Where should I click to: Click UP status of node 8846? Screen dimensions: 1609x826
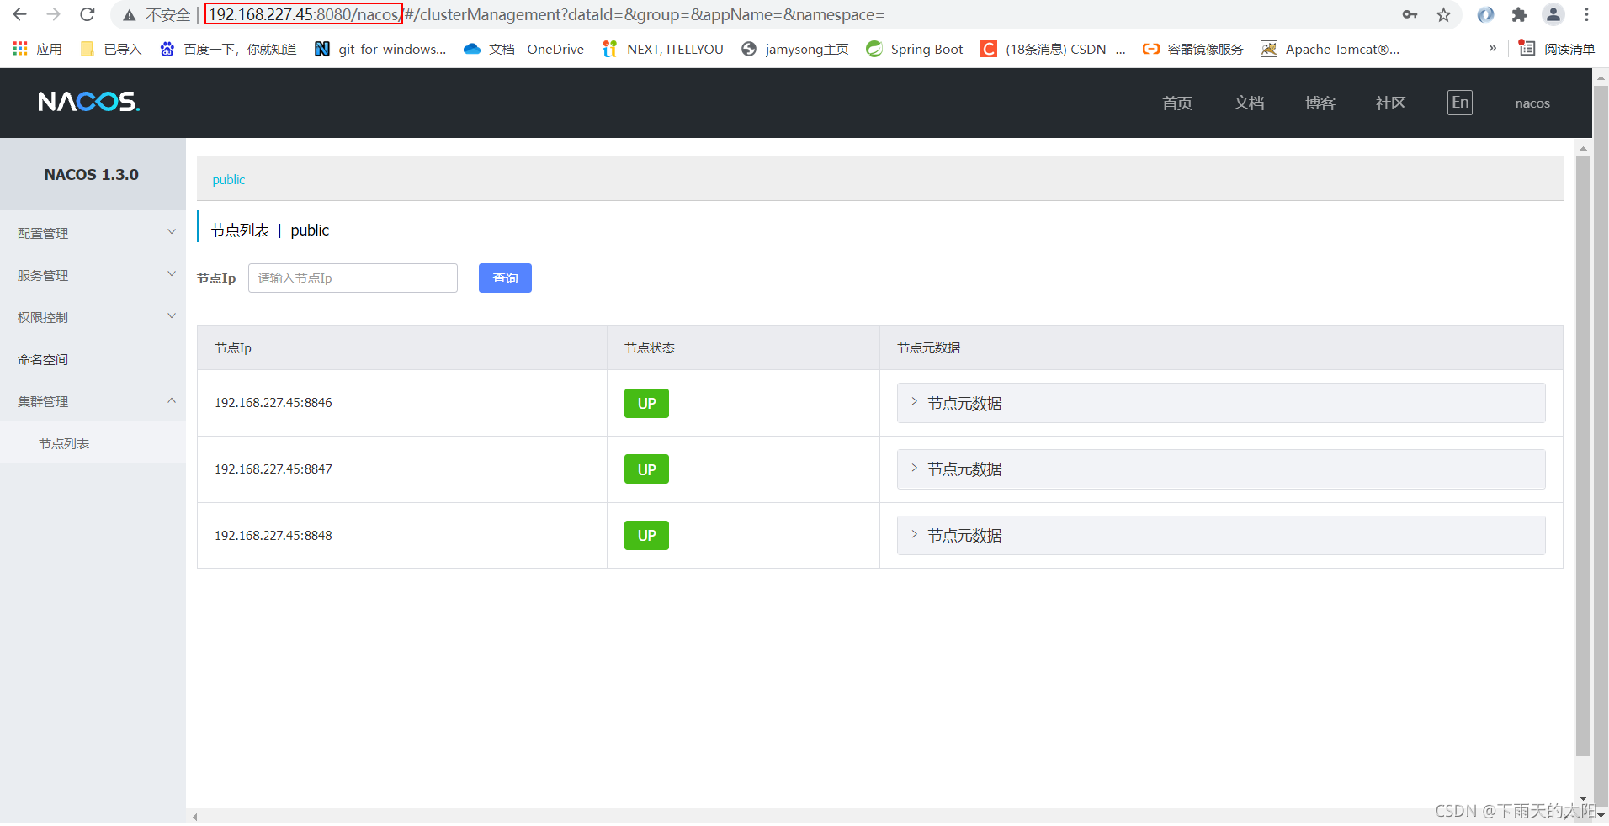646,403
